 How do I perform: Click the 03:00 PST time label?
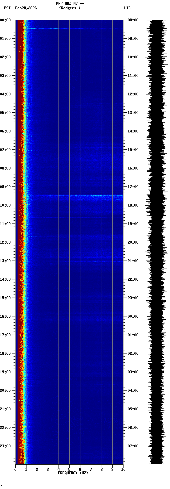click(5, 76)
